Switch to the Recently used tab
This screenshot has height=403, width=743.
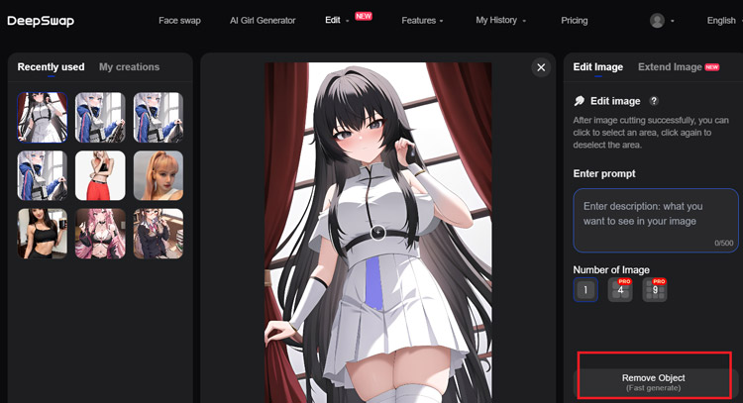click(x=51, y=66)
